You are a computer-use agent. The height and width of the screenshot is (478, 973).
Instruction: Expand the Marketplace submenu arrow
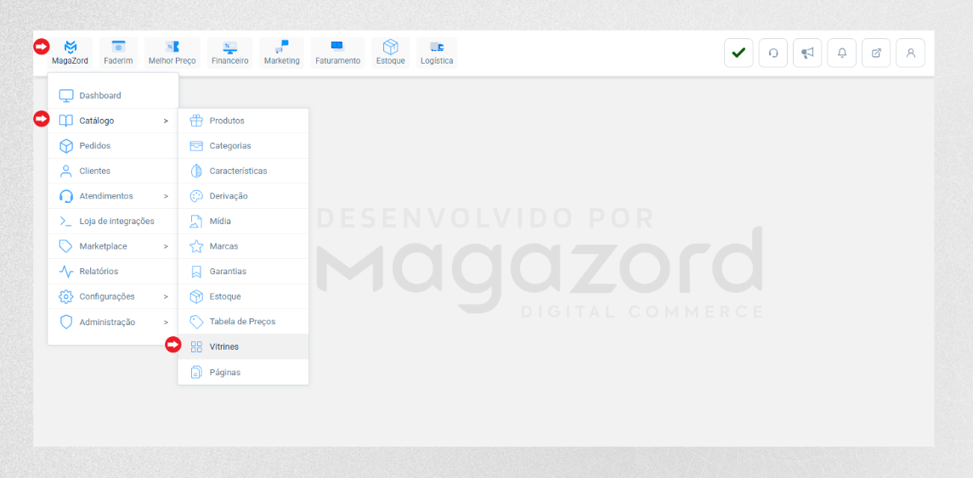click(166, 246)
